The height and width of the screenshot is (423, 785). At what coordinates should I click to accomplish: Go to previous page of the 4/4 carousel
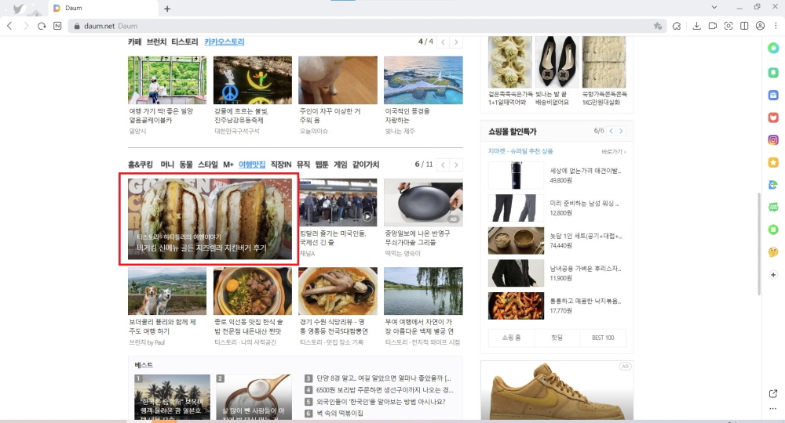click(x=443, y=42)
